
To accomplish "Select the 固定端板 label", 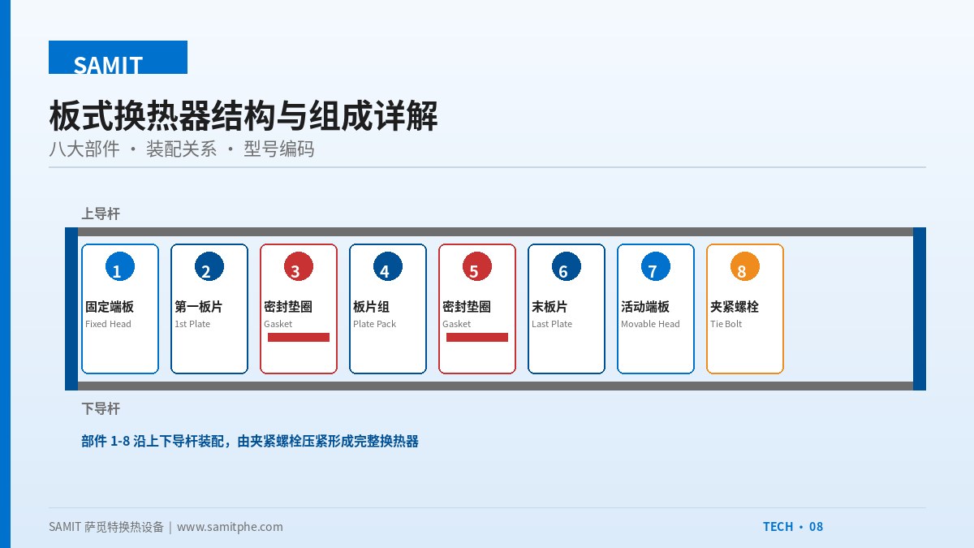I will [x=110, y=307].
